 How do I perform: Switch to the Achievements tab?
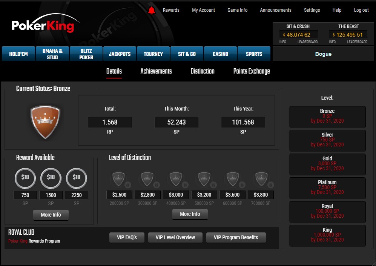tap(156, 71)
